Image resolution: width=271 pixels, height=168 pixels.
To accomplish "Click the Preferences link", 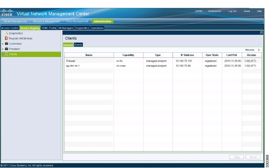I will (215, 11).
